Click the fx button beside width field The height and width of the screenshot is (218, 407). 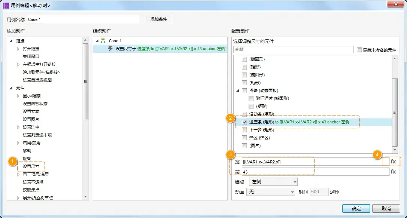click(393, 162)
